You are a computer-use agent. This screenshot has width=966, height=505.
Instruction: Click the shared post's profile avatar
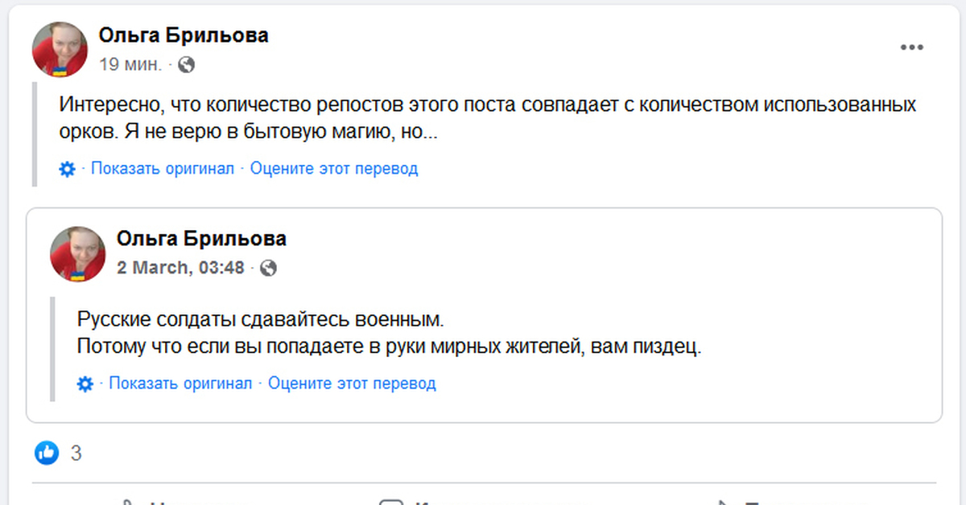78,253
